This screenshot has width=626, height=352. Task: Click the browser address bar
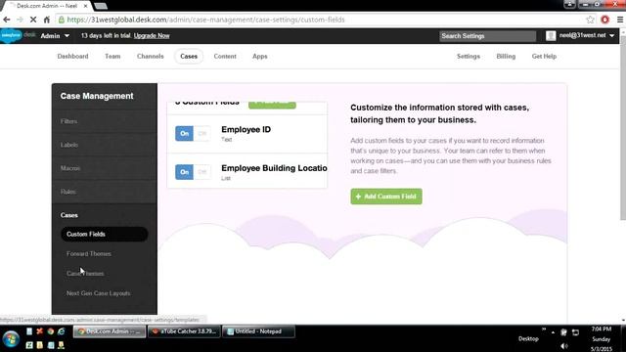point(320,20)
